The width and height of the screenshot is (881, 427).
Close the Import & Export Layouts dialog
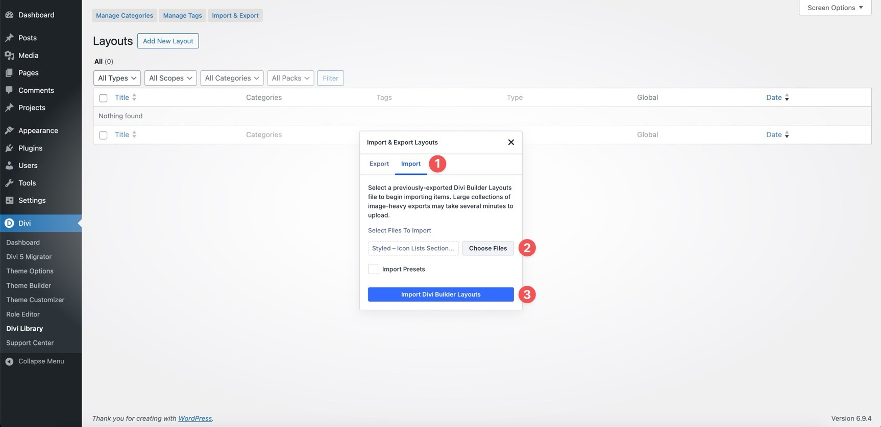[x=511, y=142]
